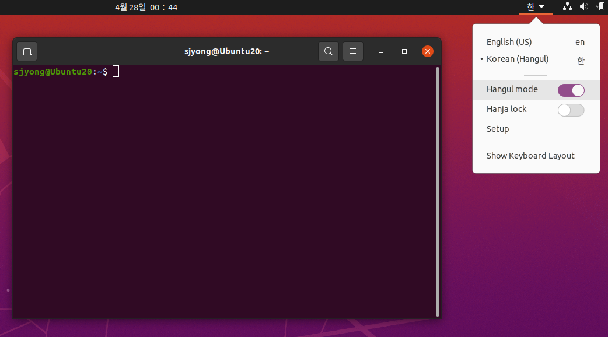Open the terminal hamburger menu
608x337 pixels.
point(353,51)
